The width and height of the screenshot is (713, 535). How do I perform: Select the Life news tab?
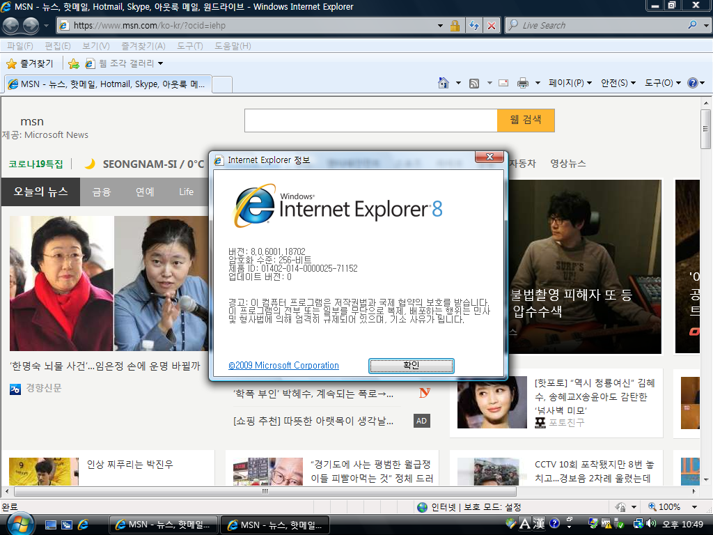186,192
